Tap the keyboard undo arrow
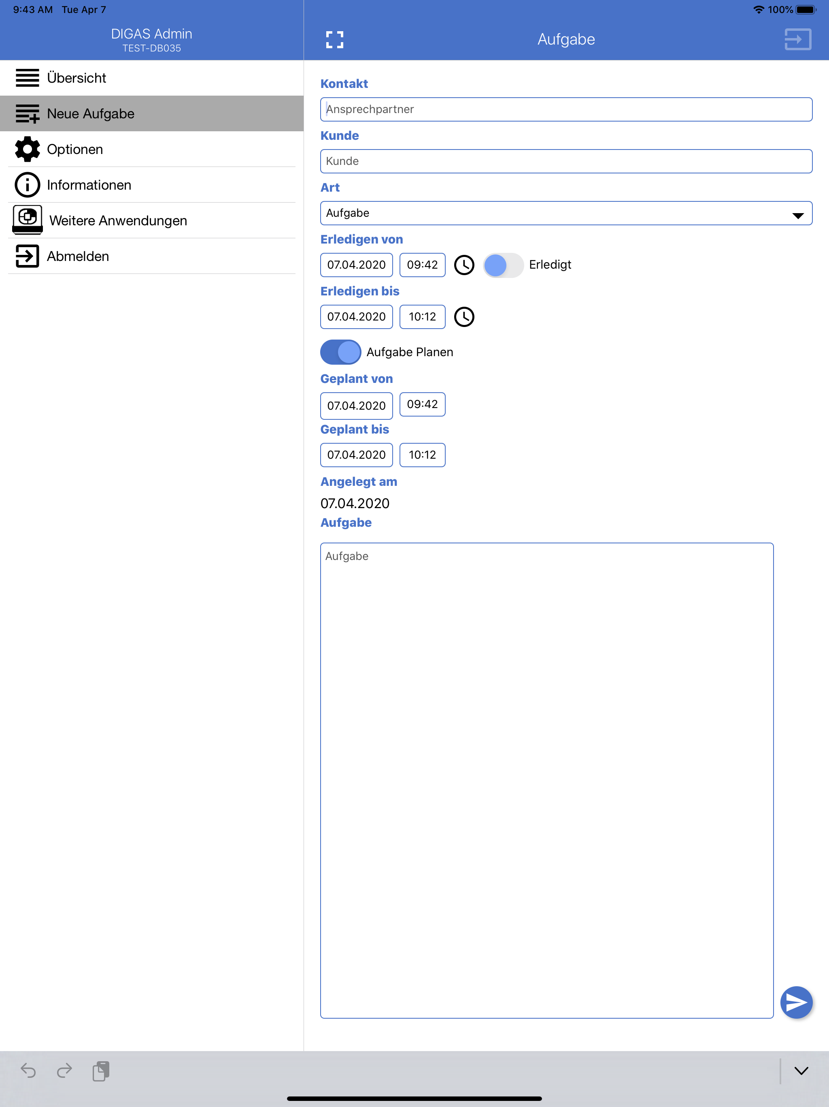Screen dimensions: 829x1107 coord(28,1071)
